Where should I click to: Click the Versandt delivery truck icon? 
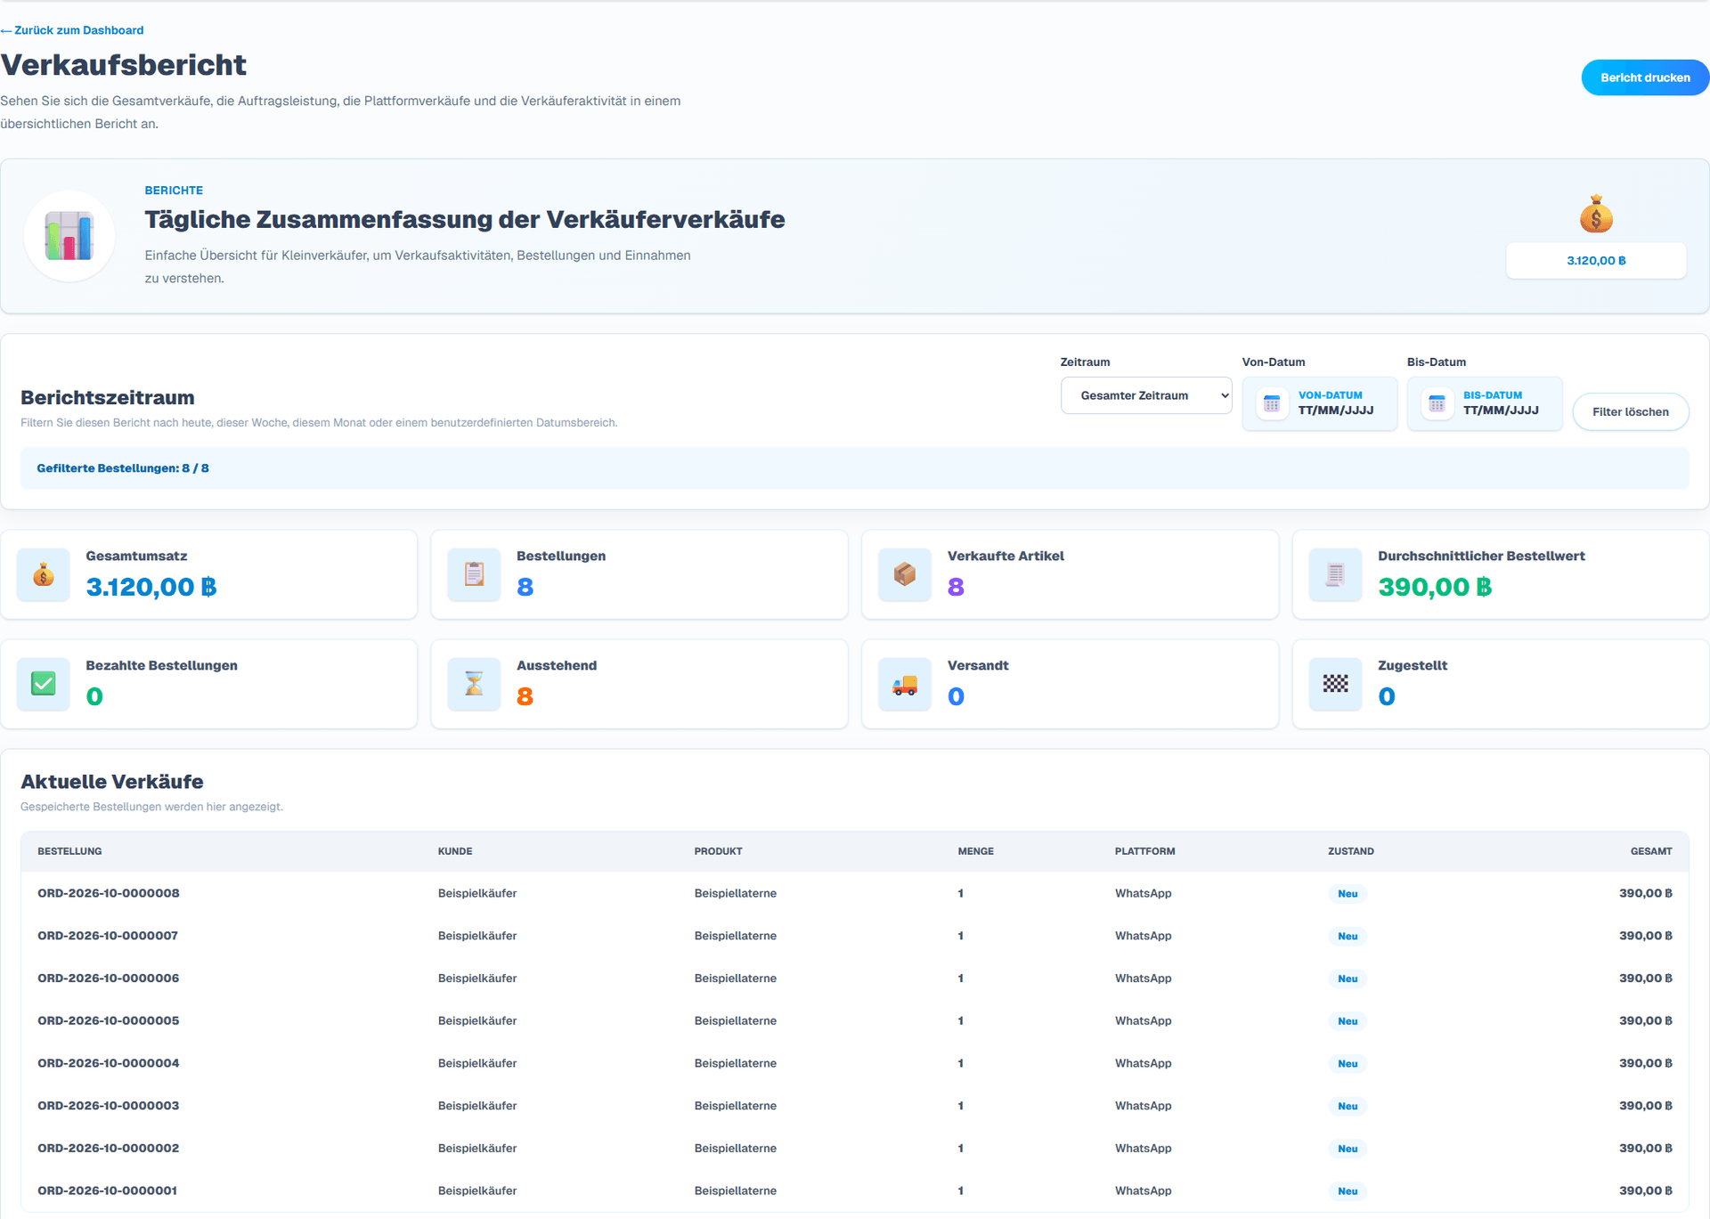(905, 685)
